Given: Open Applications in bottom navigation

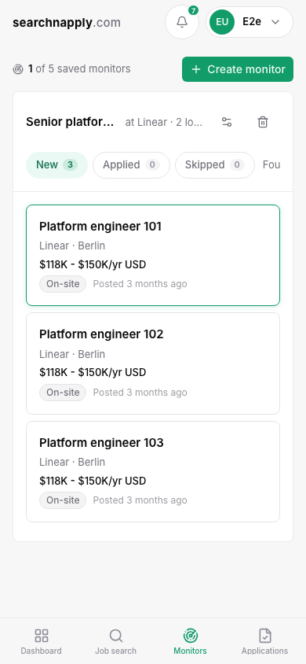Looking at the screenshot, I should (x=264, y=641).
